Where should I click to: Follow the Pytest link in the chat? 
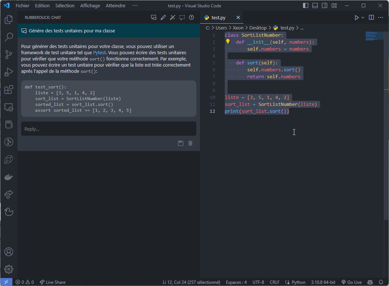tap(99, 52)
